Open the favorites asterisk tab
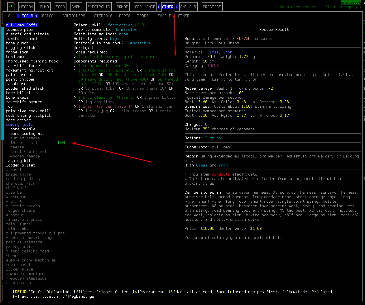The height and width of the screenshot is (305, 365). click(x=10, y=7)
